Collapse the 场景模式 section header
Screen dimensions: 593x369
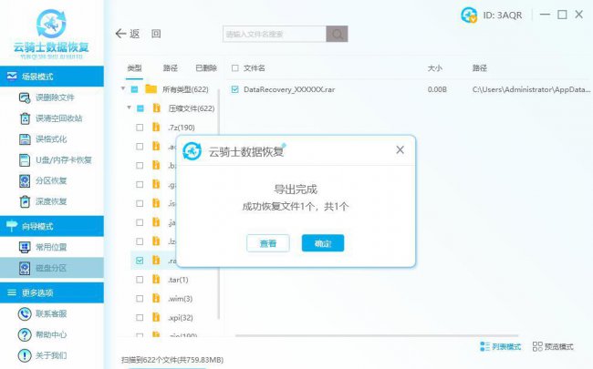52,77
